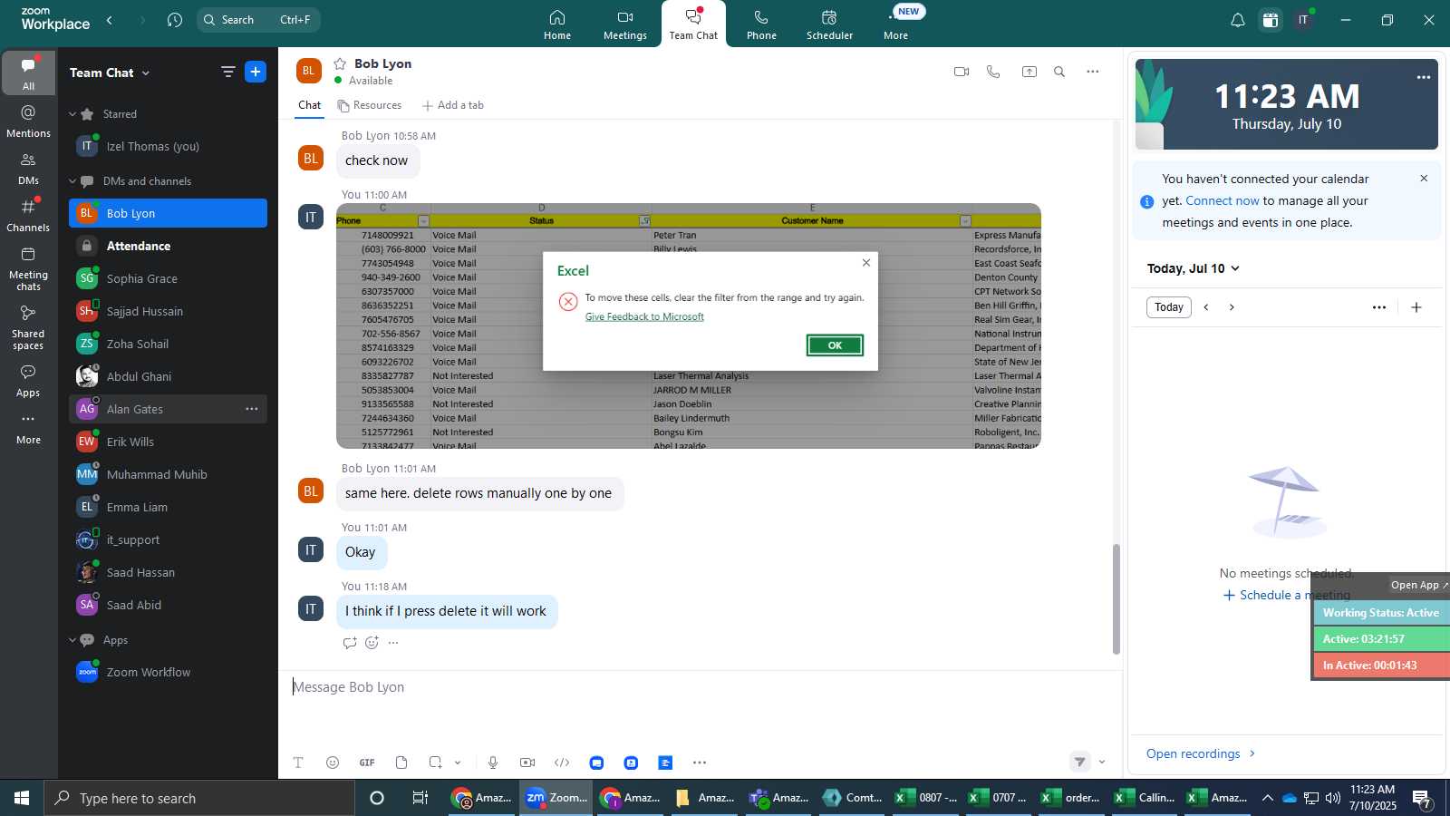This screenshot has height=816, width=1450.
Task: Open the Excel error screenshot image
Action: coord(689,325)
